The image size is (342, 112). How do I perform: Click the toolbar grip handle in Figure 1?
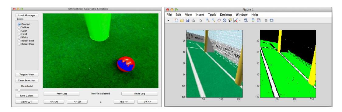point(168,21)
